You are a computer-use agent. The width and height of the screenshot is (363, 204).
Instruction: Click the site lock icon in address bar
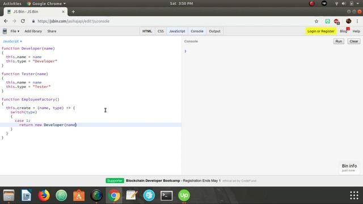[33, 22]
